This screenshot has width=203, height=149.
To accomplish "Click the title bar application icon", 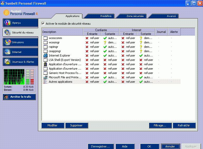I will point(3,3).
